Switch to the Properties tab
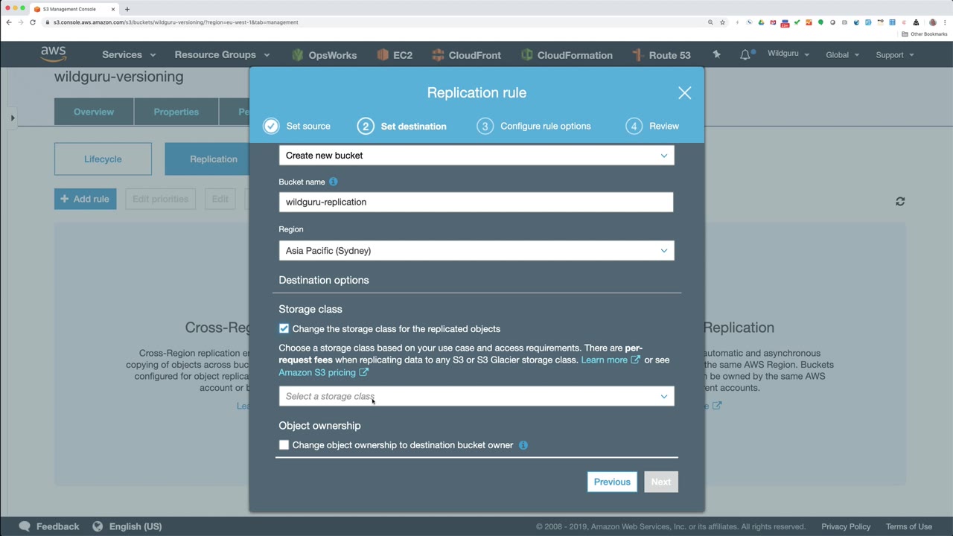Screen dimensions: 953x536 176,112
